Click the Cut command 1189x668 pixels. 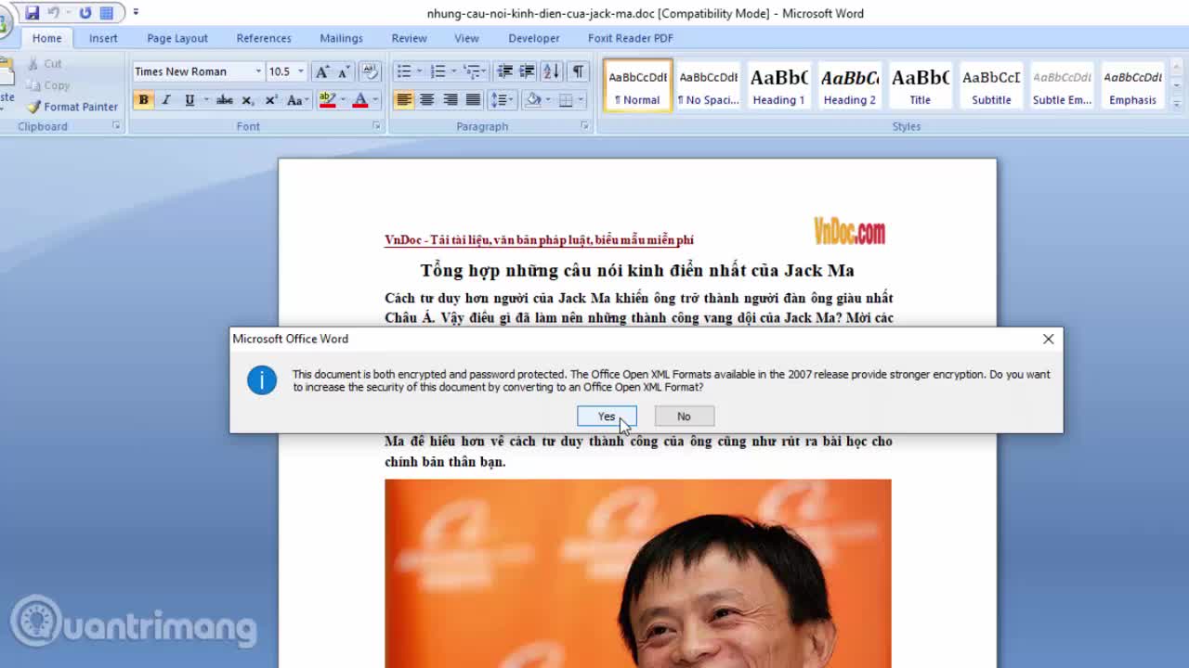pyautogui.click(x=44, y=64)
